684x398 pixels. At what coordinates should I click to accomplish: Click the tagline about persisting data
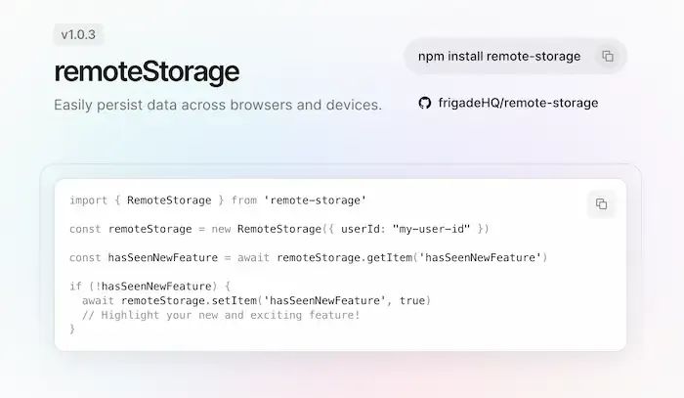click(x=218, y=106)
